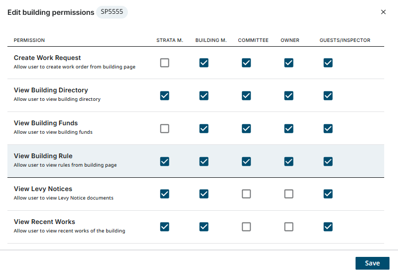Screen dimensions: 398x276
Task: Uncheck View Building Directory for Strata M.
Action: tap(165, 96)
